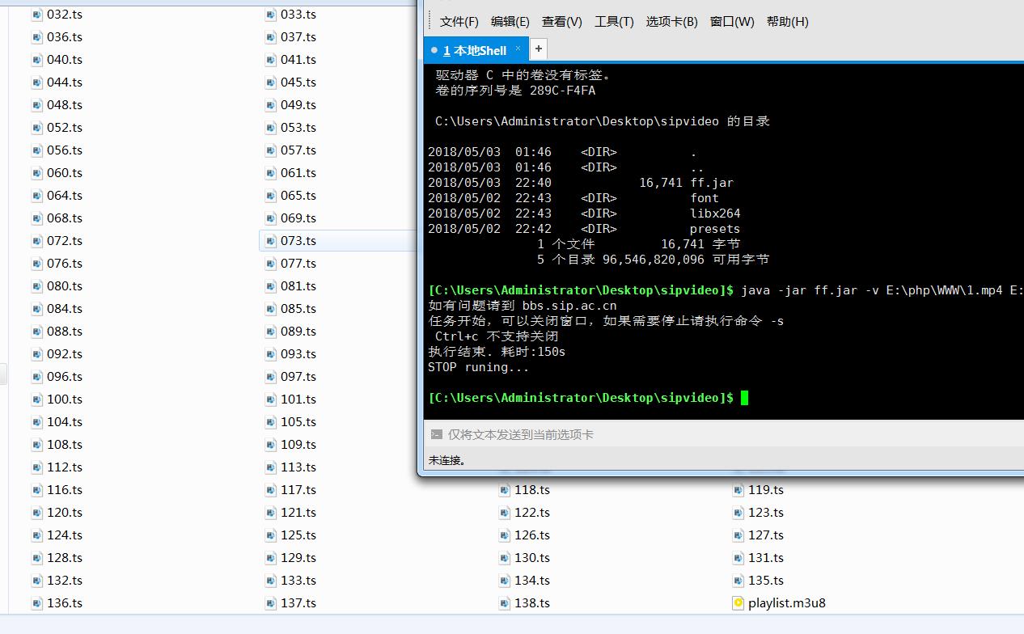Open the 窗口(W) menu

(732, 22)
